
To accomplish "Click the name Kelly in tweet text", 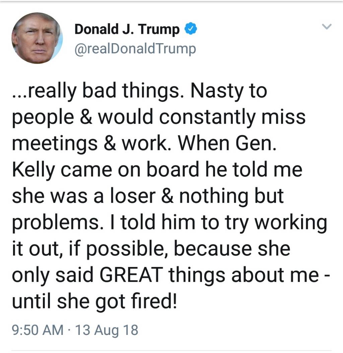I will pos(33,170).
